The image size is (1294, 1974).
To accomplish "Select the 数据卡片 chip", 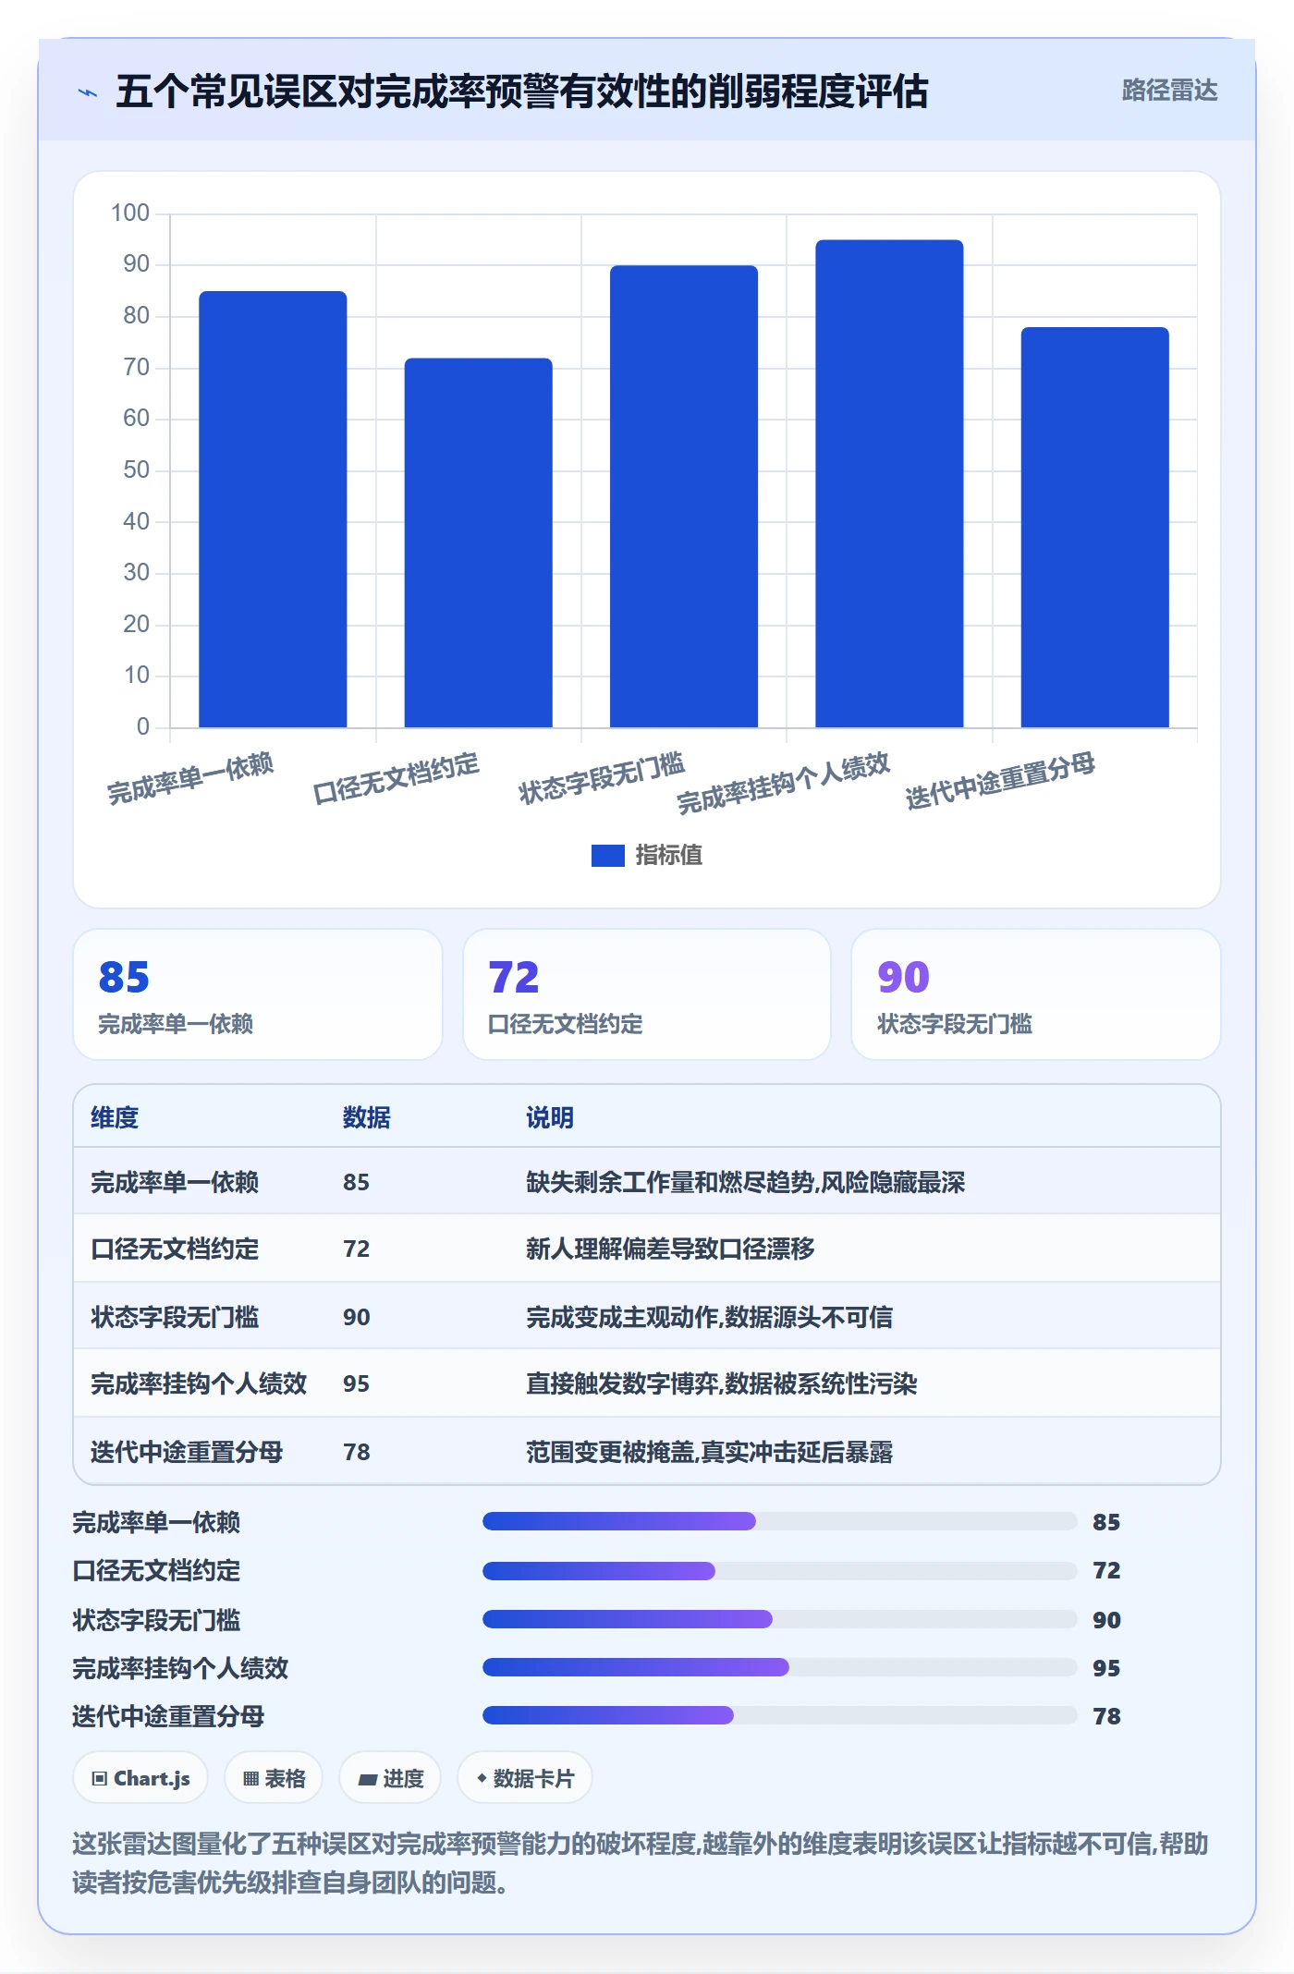I will [x=525, y=1778].
